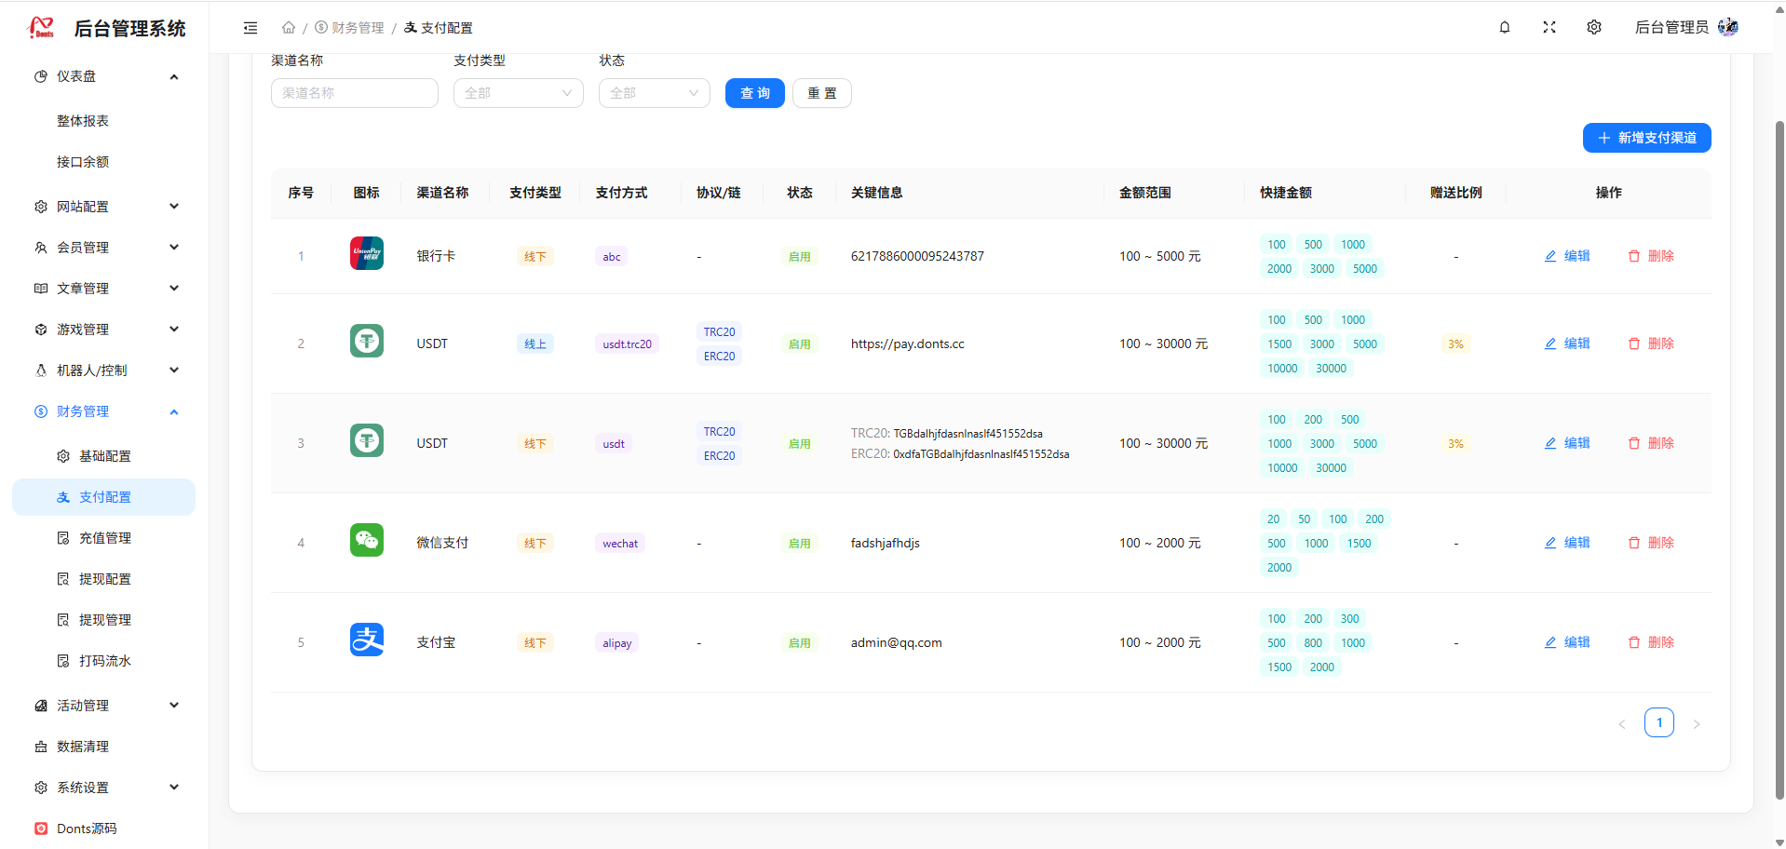Open the 整体报表 menu item

(104, 121)
